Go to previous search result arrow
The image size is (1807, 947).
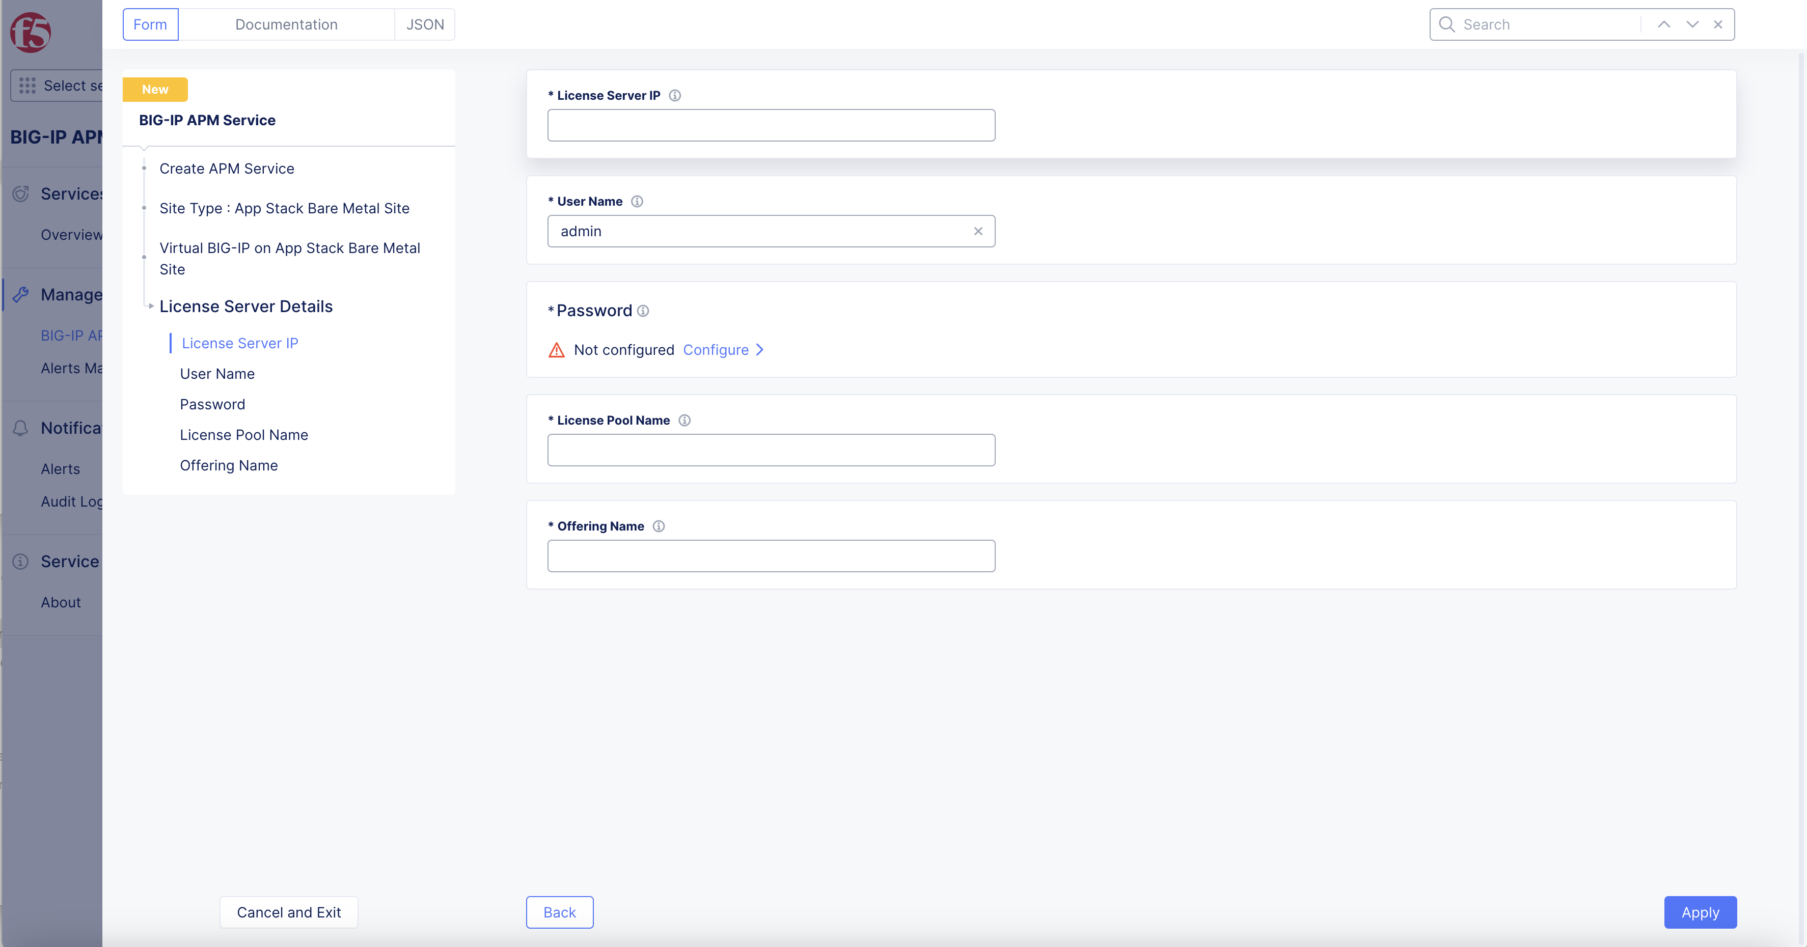1664,24
